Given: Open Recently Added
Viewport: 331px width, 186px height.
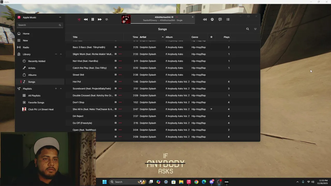Looking at the screenshot, I should click(x=37, y=61).
